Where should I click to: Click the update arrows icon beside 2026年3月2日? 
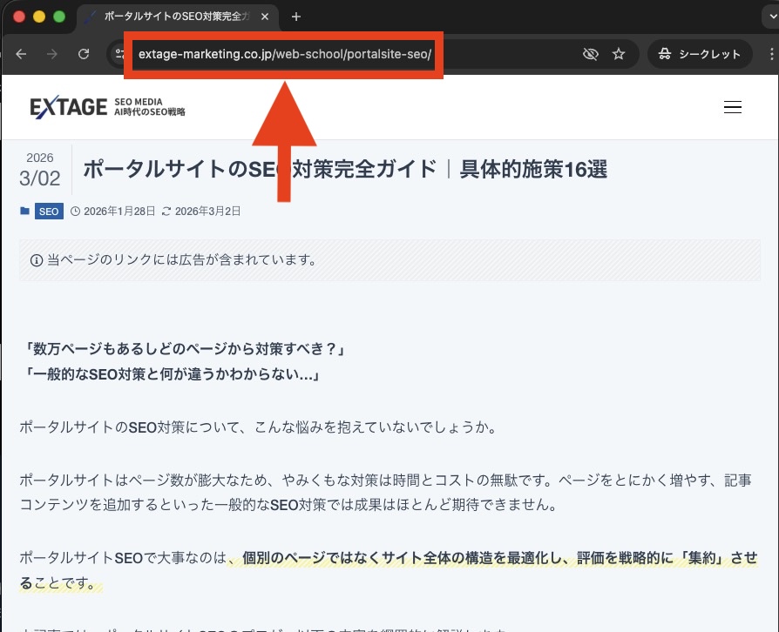click(168, 211)
